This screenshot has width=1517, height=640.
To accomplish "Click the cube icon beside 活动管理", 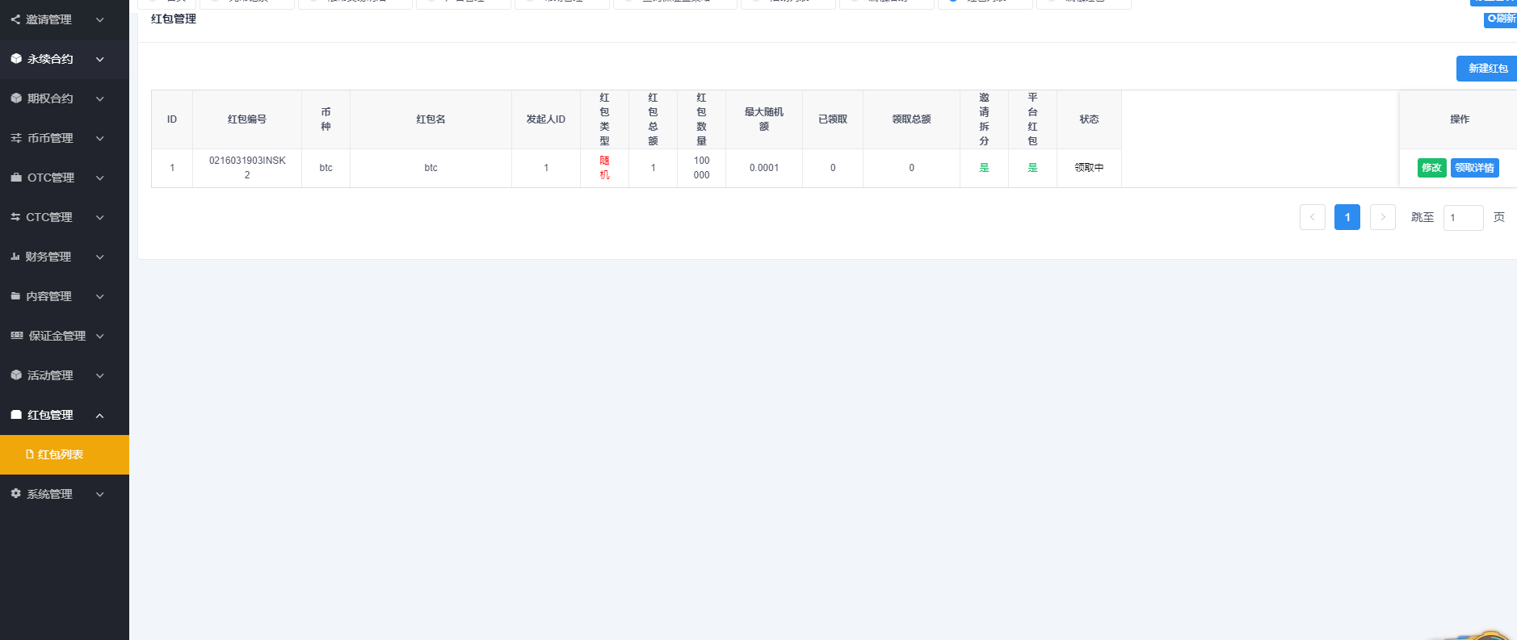I will [x=16, y=374].
